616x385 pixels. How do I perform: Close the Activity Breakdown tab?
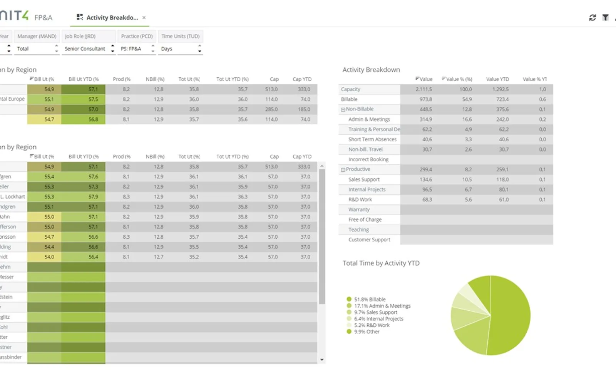coord(144,17)
